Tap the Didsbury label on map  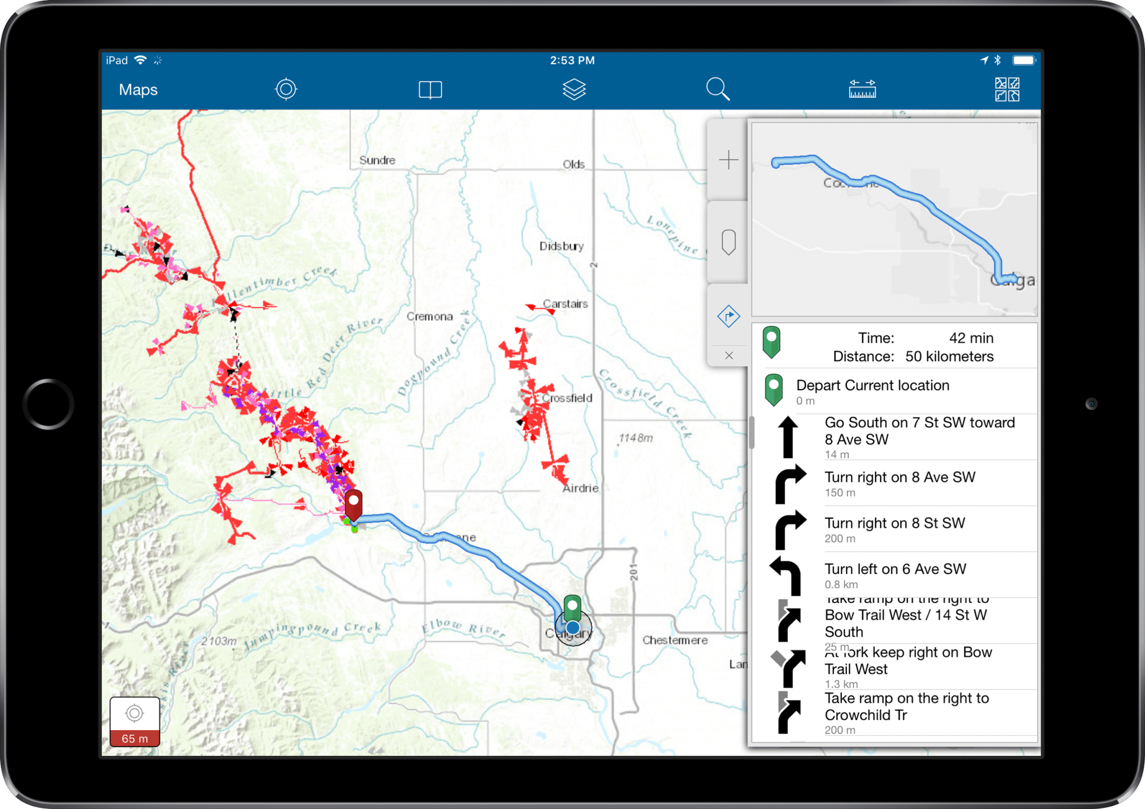561,246
